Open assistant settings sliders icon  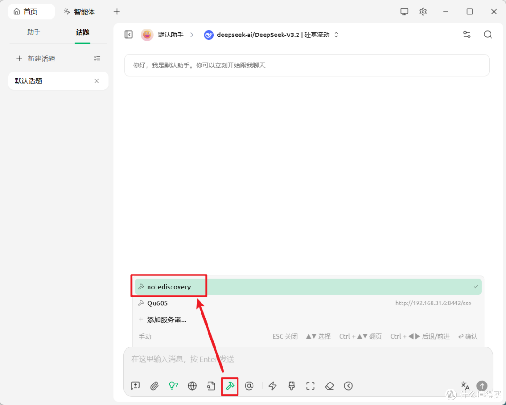click(467, 35)
